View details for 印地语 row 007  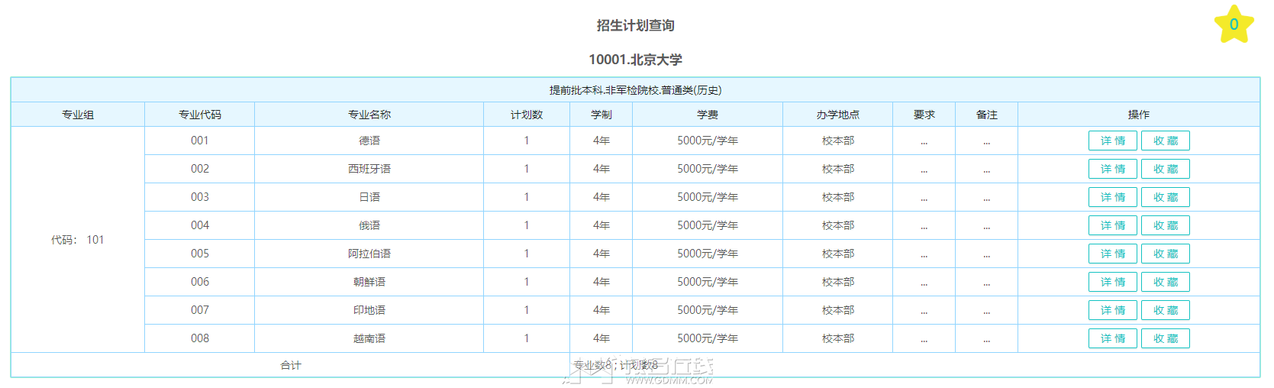[1112, 310]
